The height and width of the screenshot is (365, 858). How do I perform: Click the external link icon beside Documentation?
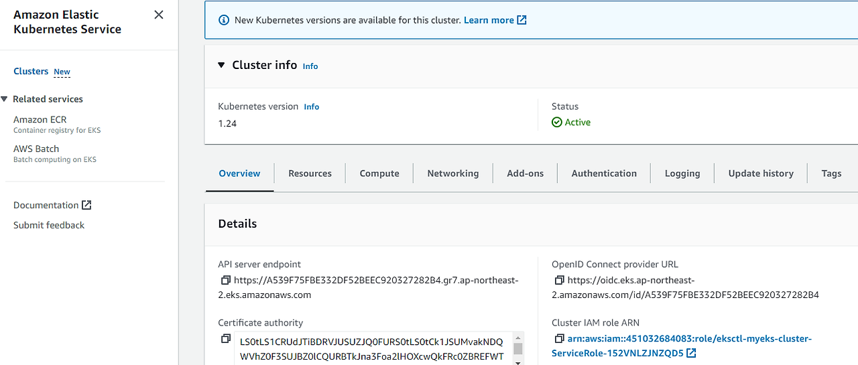(86, 205)
